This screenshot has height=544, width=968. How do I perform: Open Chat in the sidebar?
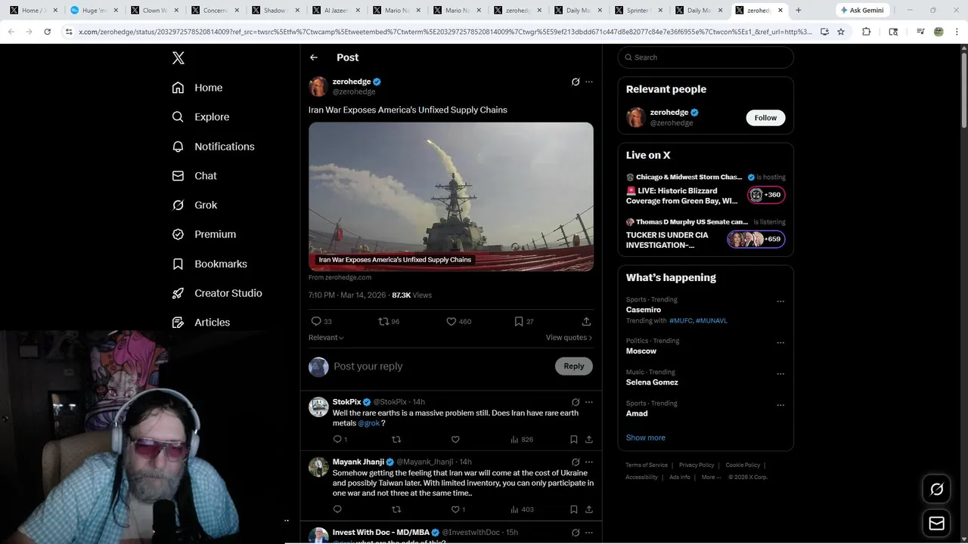pyautogui.click(x=194, y=175)
